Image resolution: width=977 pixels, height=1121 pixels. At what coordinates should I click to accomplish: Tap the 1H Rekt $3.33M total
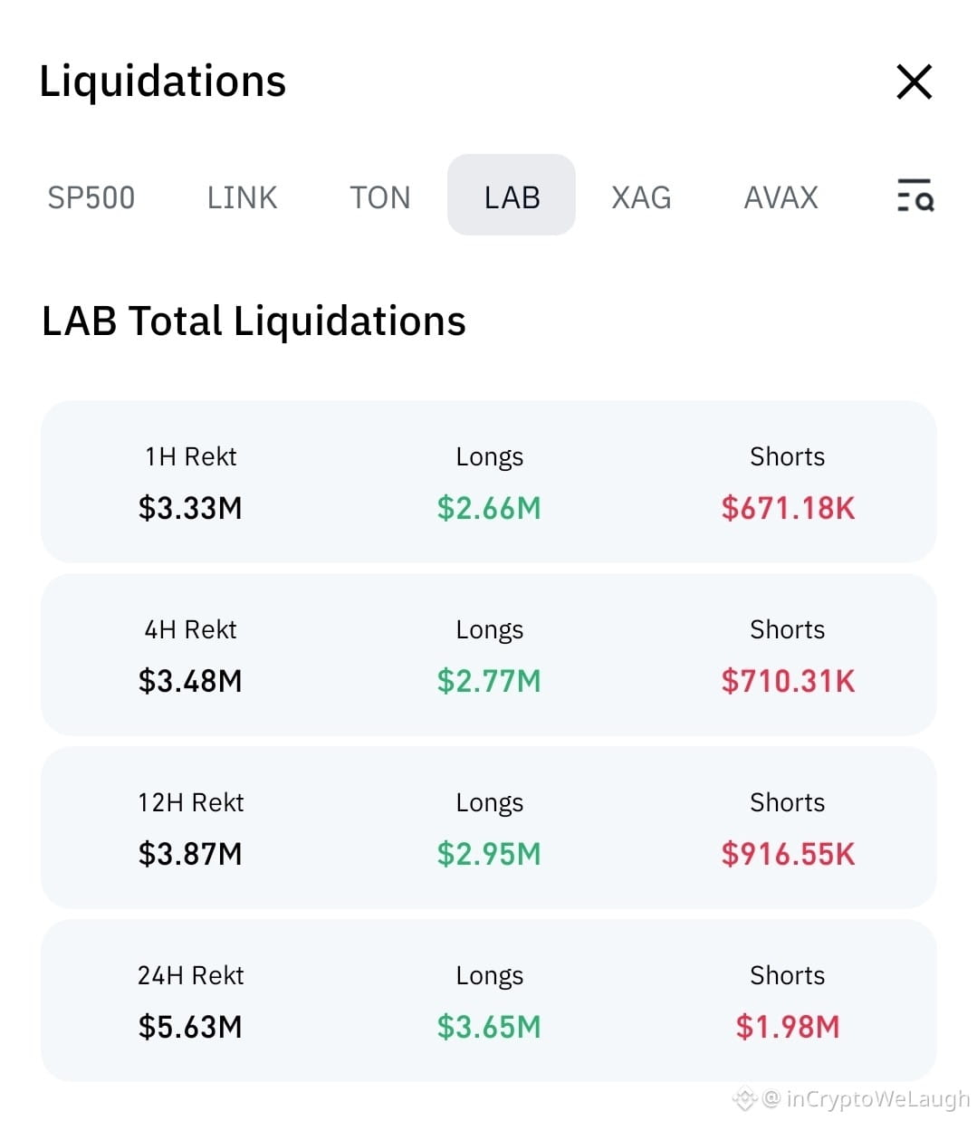190,508
